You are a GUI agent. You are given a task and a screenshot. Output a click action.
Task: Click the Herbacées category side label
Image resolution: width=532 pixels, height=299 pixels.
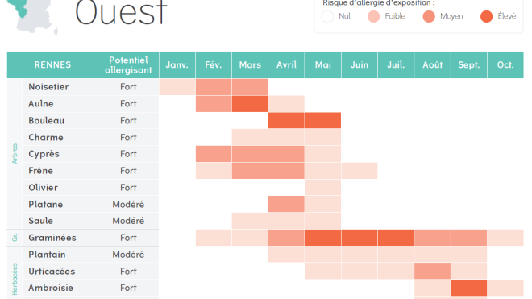pos(15,279)
